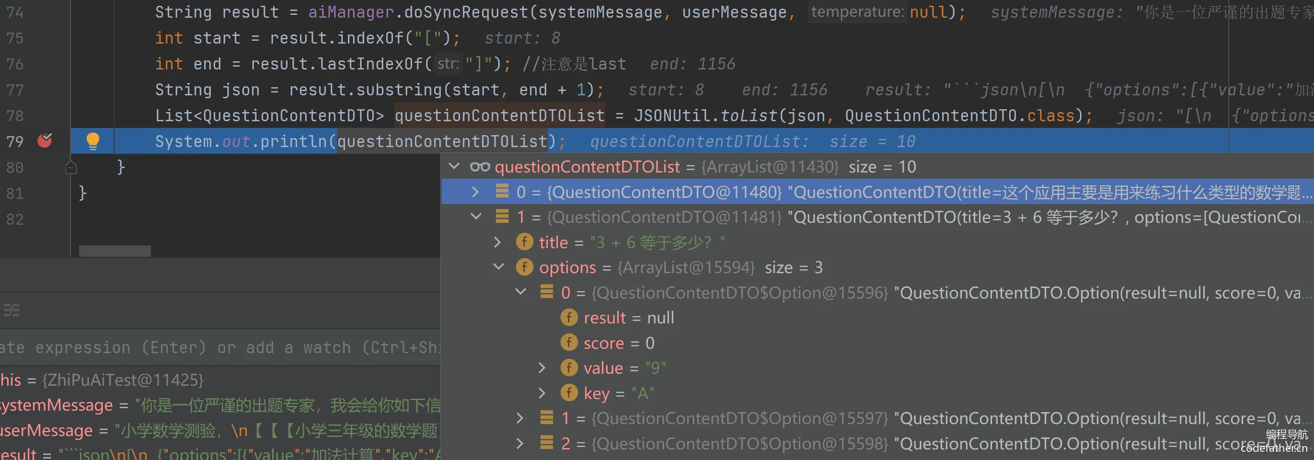Click the field icon beside key = "A"
This screenshot has width=1314, height=460.
569,393
